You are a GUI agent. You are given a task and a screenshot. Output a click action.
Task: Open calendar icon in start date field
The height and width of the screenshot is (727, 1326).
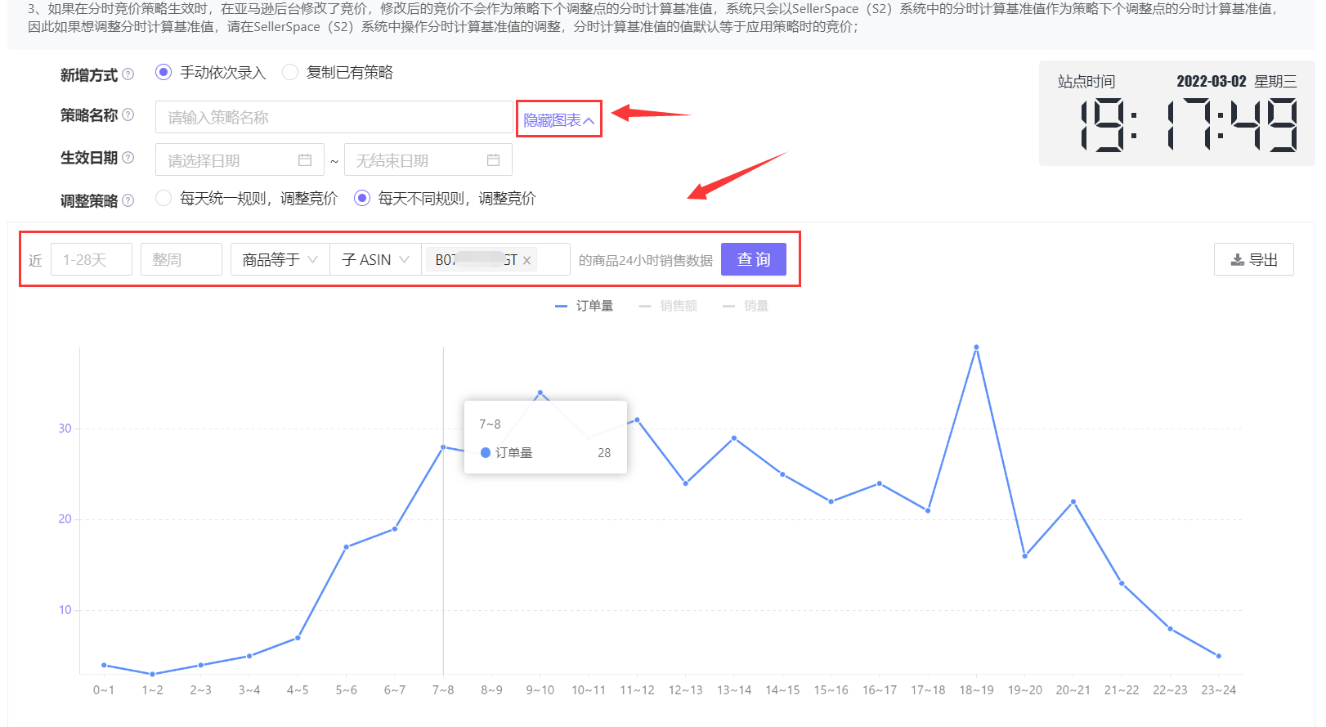(305, 160)
